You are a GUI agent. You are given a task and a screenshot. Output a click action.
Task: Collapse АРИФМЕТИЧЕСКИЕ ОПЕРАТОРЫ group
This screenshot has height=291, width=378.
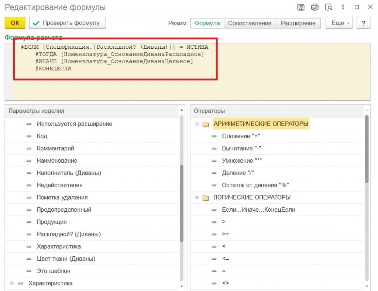[197, 124]
